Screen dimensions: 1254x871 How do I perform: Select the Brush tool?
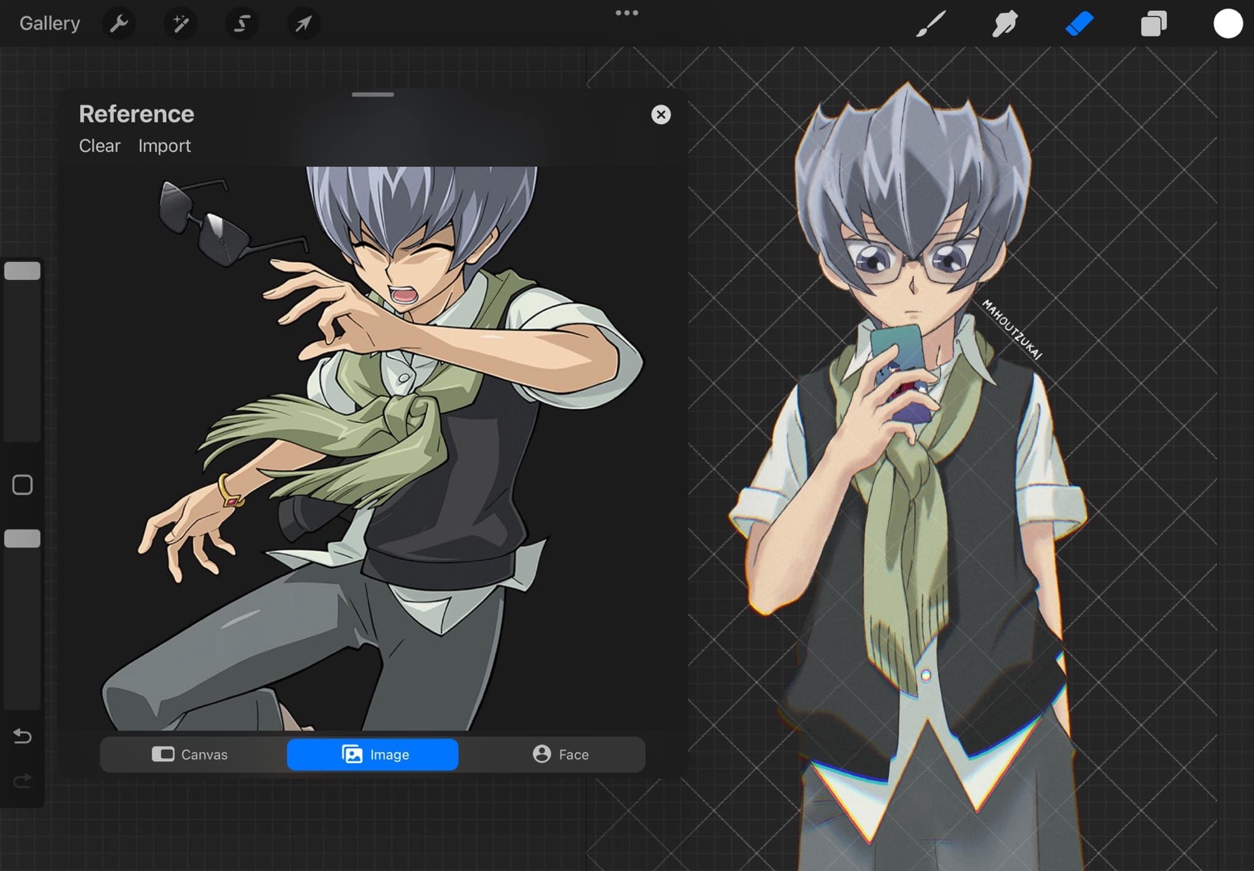coord(930,24)
